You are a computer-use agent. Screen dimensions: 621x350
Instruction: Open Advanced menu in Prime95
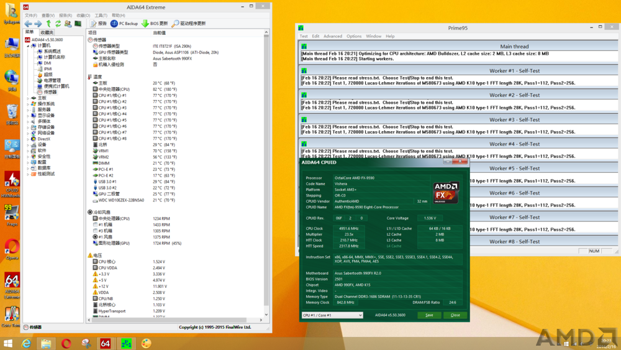333,36
